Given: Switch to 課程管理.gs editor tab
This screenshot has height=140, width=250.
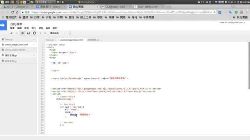Looking at the screenshot, I should 93,40.
